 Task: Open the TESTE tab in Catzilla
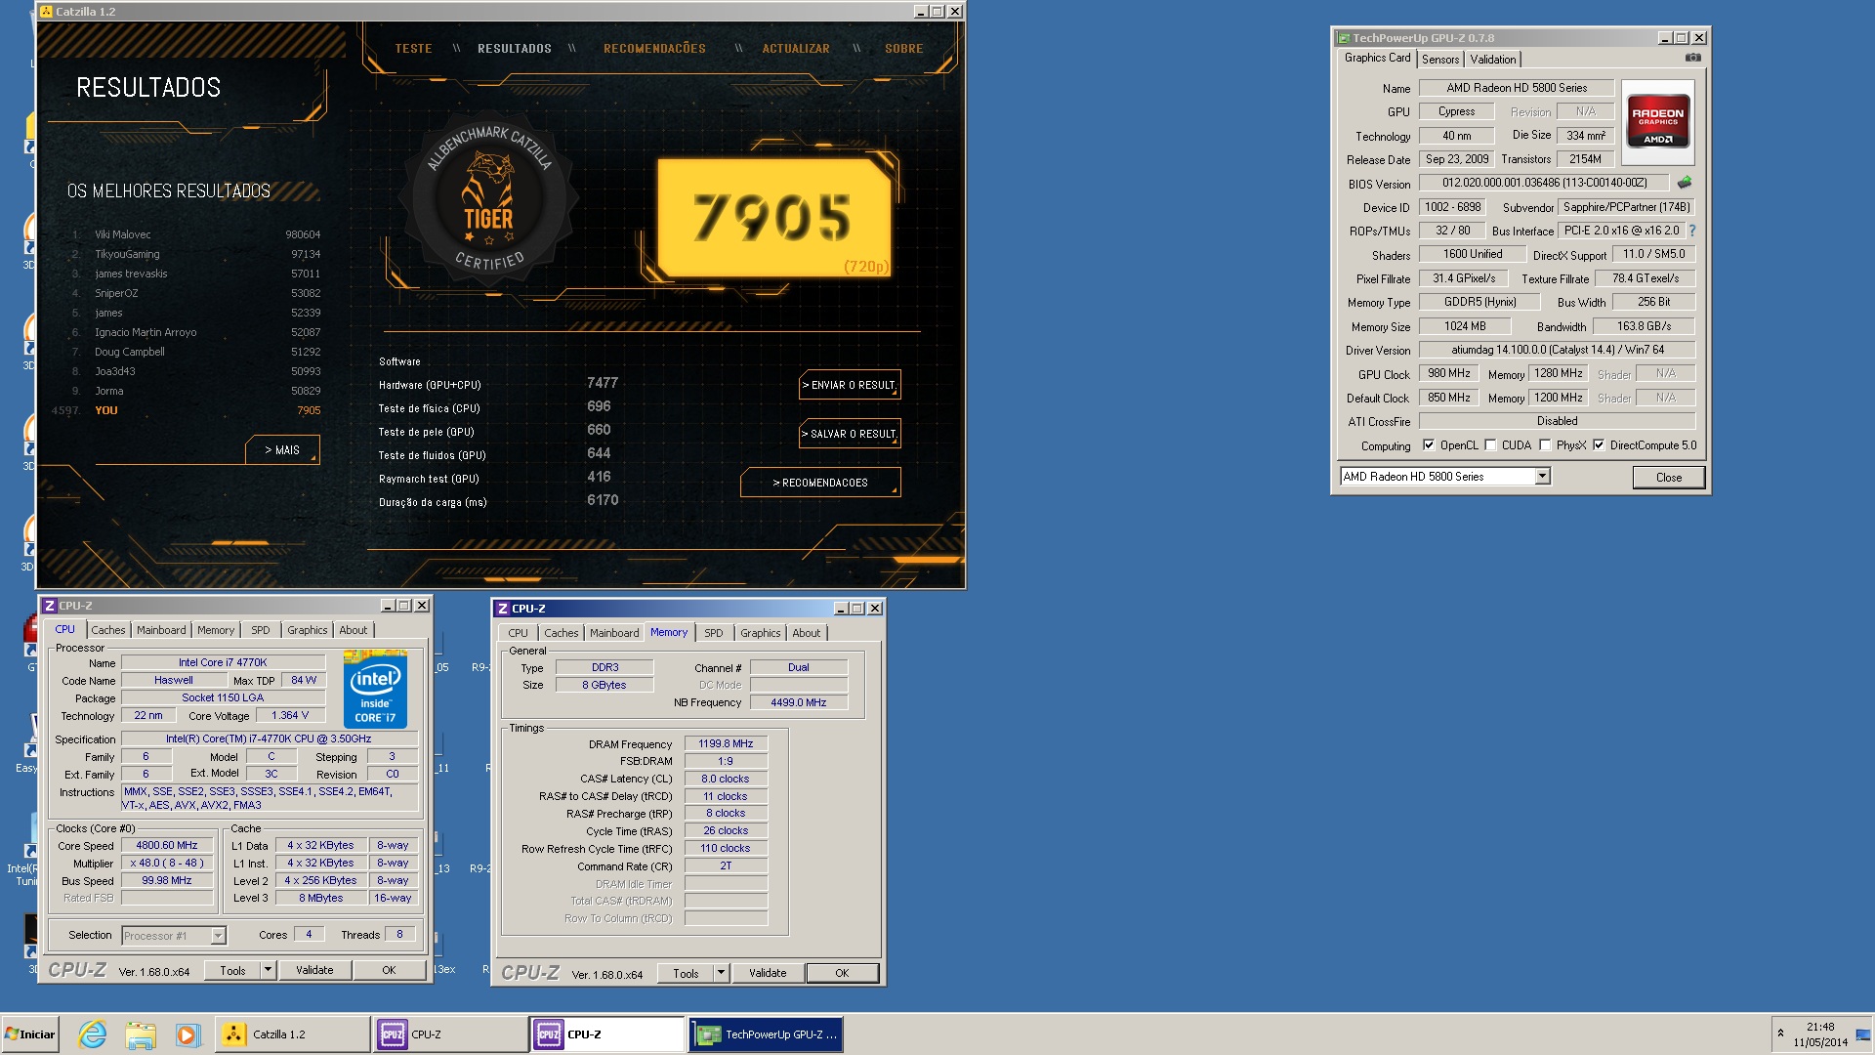click(x=413, y=48)
